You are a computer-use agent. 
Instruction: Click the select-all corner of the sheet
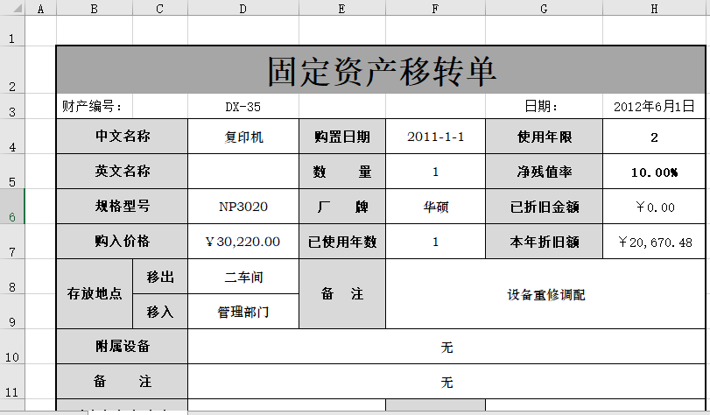click(x=12, y=8)
